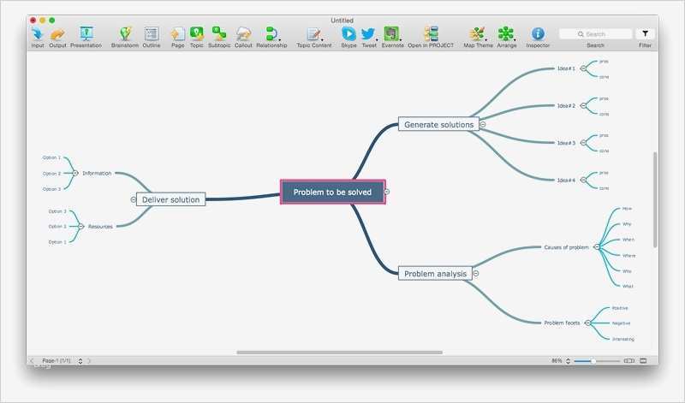Collapse the Problem facets subtopics
685x403 pixels.
[588, 323]
